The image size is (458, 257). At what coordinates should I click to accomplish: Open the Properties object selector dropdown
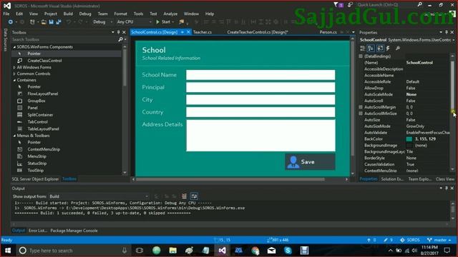pyautogui.click(x=454, y=40)
